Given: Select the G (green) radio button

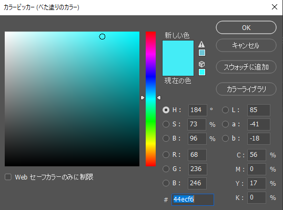Looking at the screenshot, I should 166,169.
